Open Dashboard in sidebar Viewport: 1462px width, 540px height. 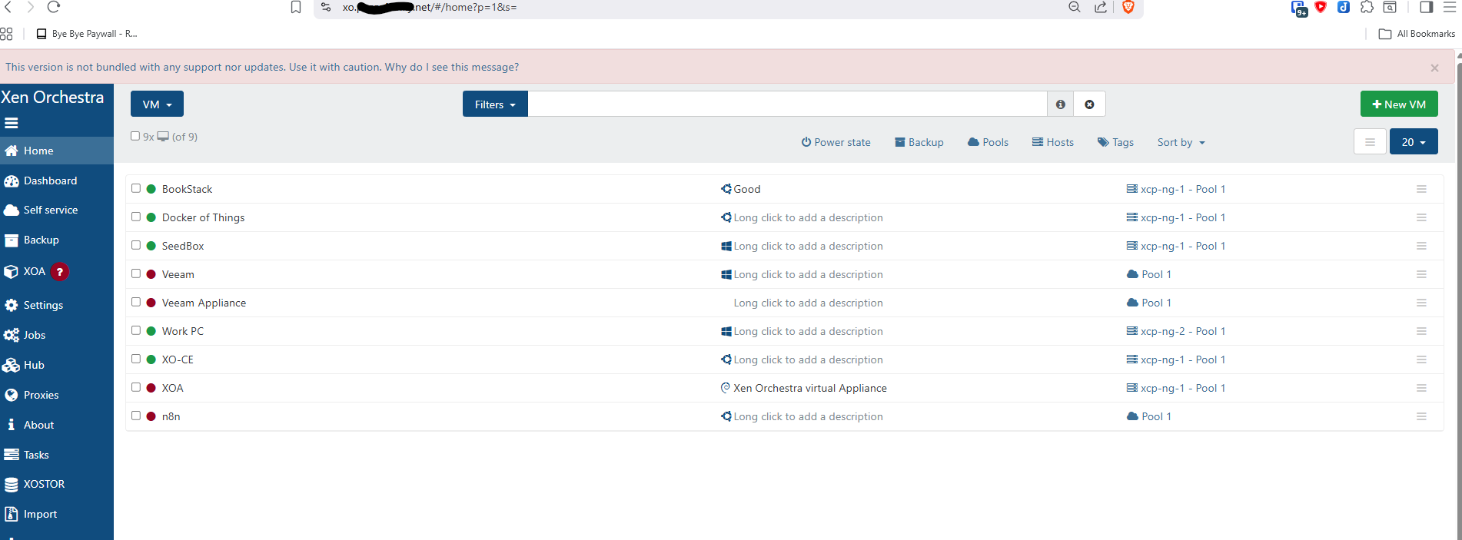coord(57,181)
